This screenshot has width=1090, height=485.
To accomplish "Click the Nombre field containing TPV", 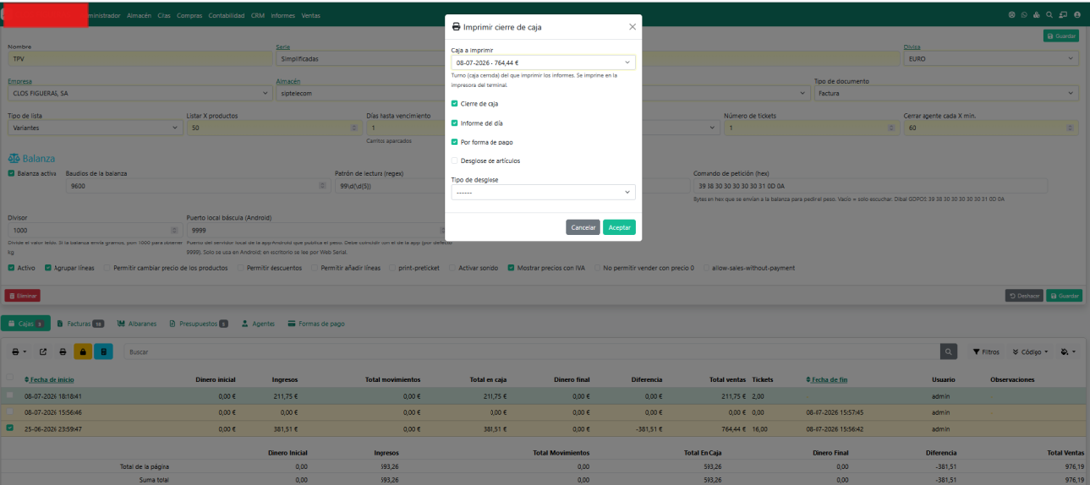I will coord(140,59).
